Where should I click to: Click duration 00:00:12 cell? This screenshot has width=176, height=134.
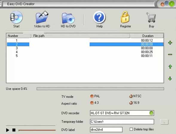[x=147, y=40]
